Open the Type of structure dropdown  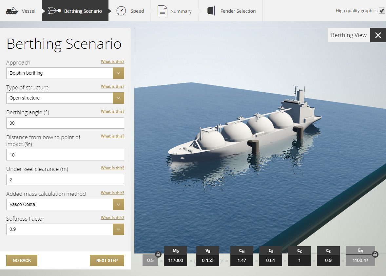(118, 98)
